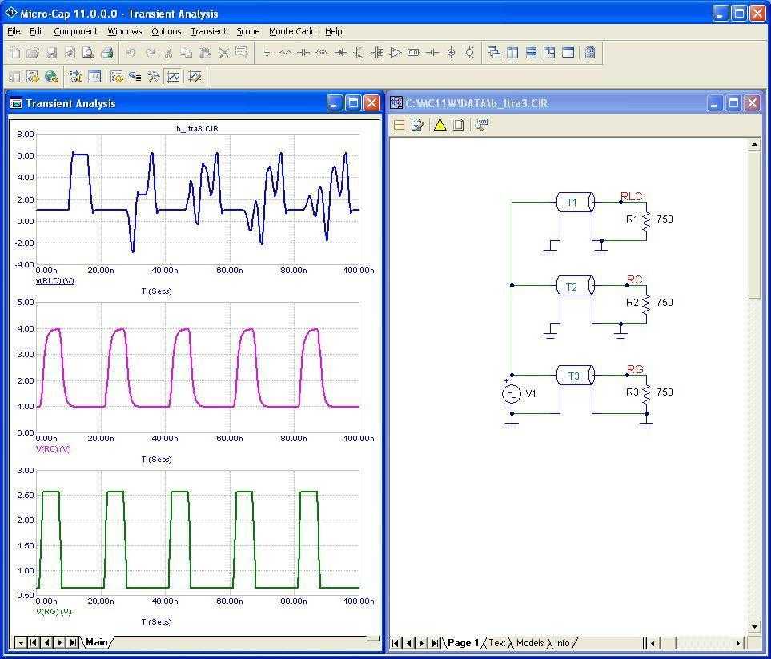Switch to the Text tab
771x659 pixels.
pos(497,643)
